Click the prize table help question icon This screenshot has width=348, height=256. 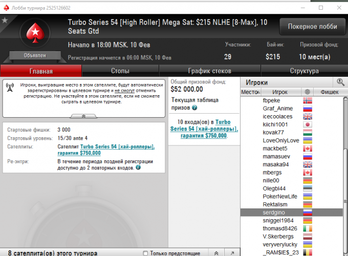[194, 108]
